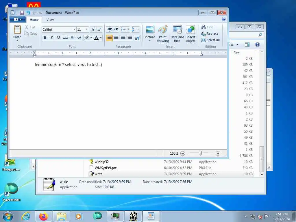Click the Explorer search magnifier
296x222 pixels.
[260, 35]
